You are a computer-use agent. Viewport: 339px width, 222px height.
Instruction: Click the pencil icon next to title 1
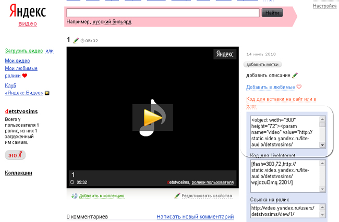click(76, 40)
